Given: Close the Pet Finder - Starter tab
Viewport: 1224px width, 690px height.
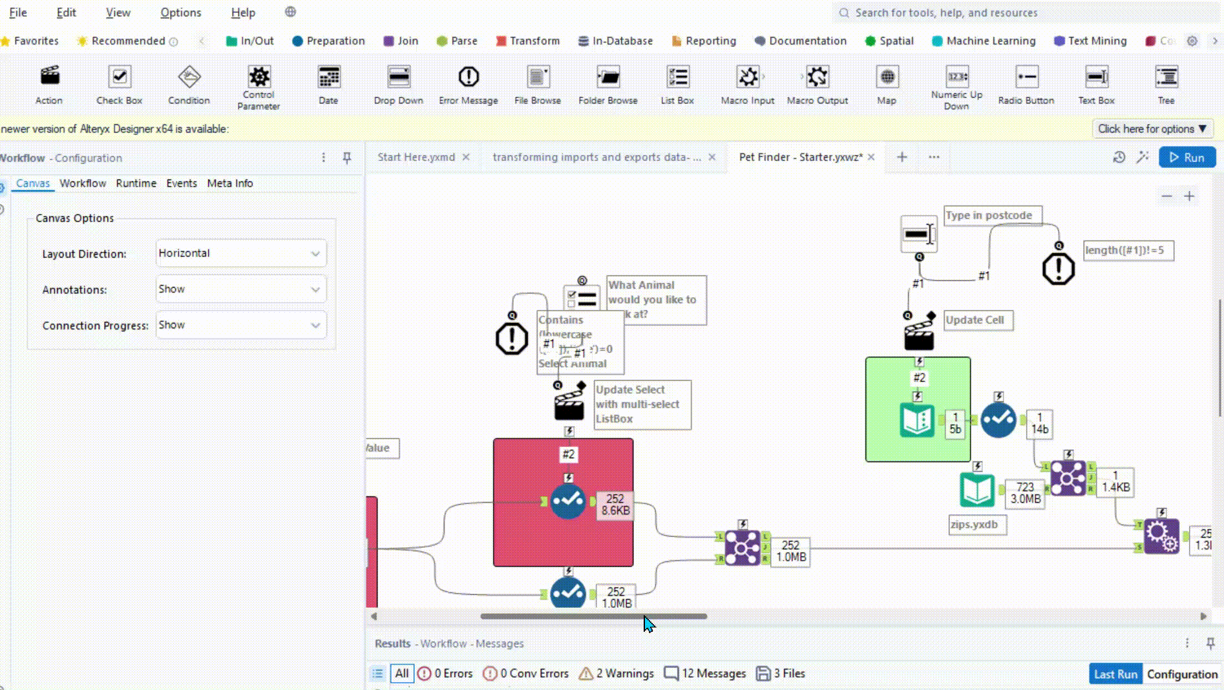Looking at the screenshot, I should point(871,157).
